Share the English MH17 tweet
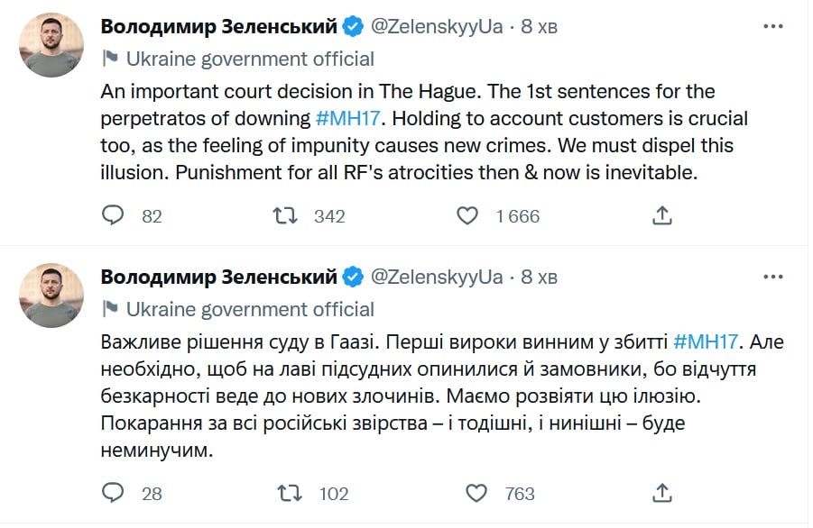Image resolution: width=813 pixels, height=528 pixels. (x=661, y=215)
